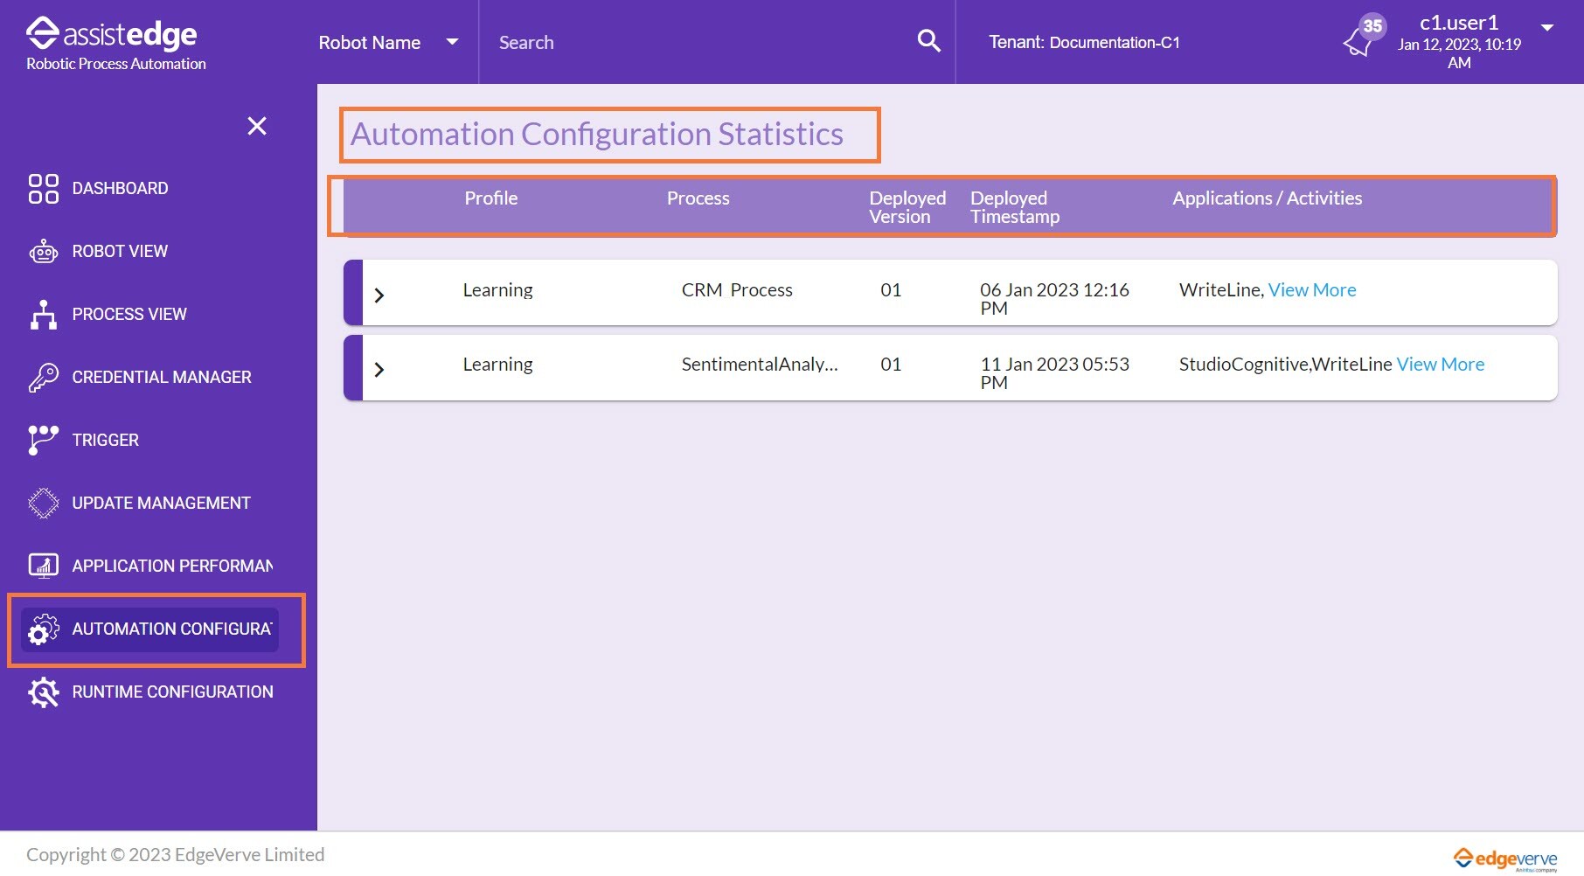
Task: Open DASHBOARD menu item
Action: (x=120, y=189)
